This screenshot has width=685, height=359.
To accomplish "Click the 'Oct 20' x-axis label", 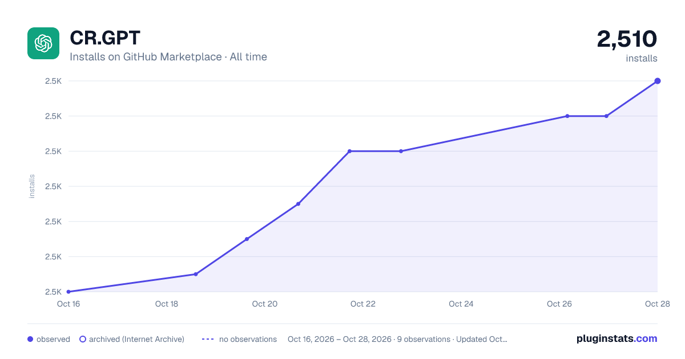I will tap(265, 304).
